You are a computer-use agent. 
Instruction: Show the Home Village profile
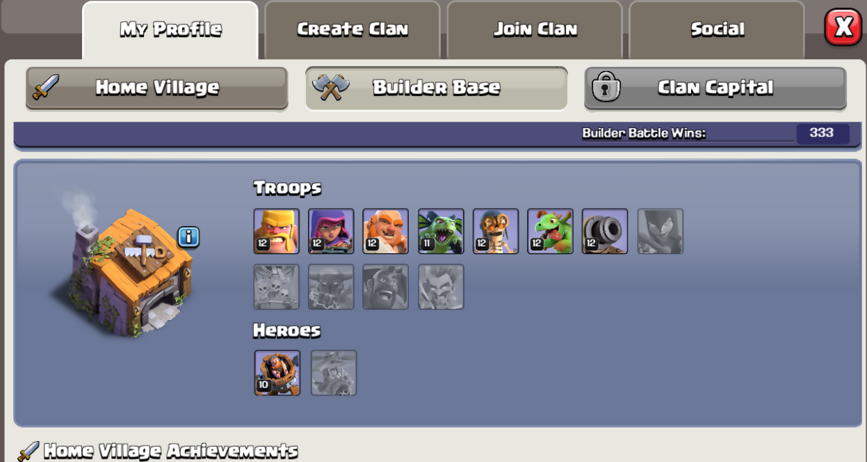tap(157, 88)
